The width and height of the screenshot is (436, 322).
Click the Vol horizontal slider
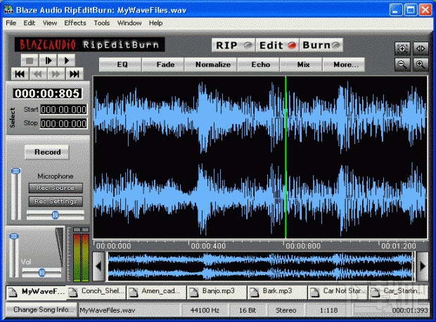pos(41,271)
